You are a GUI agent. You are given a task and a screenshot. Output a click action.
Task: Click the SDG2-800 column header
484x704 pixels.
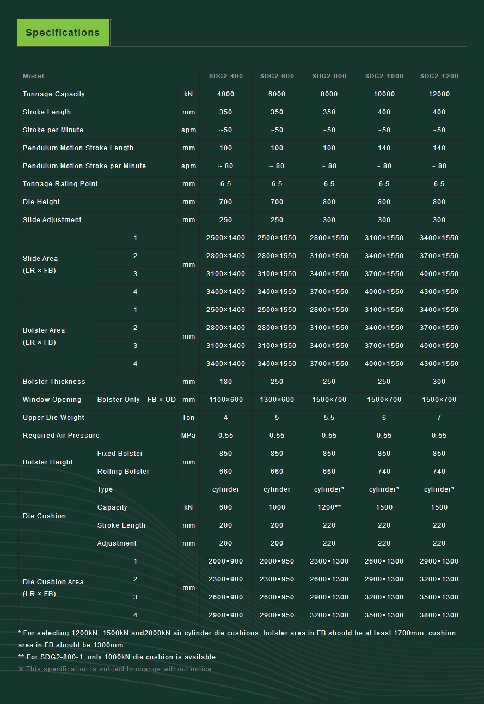coord(329,76)
